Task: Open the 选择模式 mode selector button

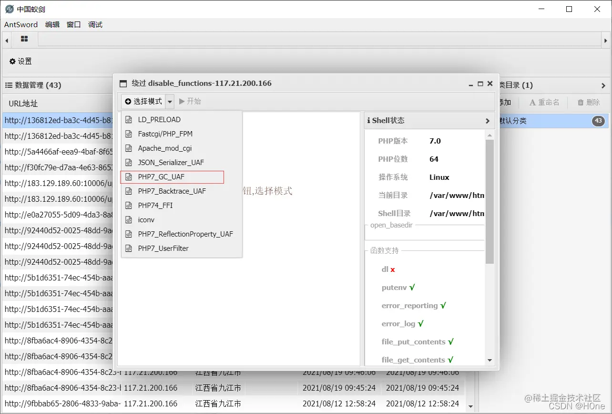Action: click(143, 101)
